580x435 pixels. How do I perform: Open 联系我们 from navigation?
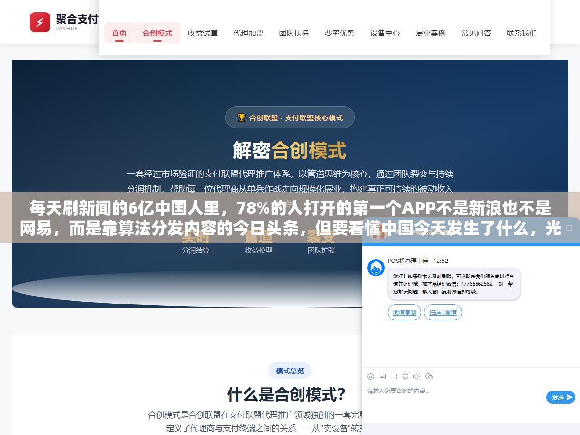pos(522,33)
